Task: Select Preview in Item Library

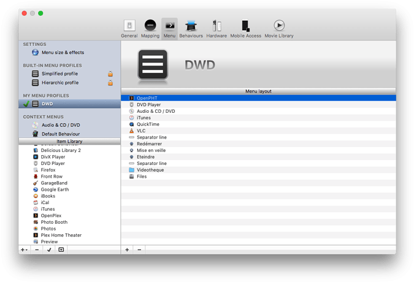Action: [x=69, y=242]
